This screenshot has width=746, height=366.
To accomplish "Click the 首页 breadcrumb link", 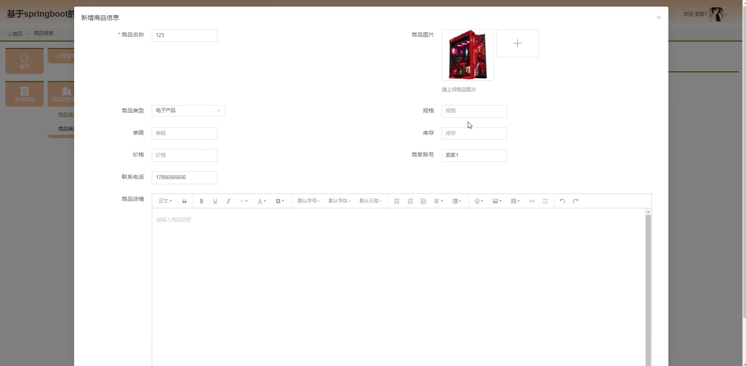I will pyautogui.click(x=15, y=33).
